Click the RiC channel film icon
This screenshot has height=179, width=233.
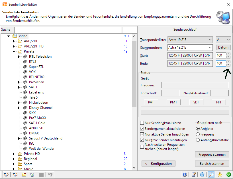point(25,143)
